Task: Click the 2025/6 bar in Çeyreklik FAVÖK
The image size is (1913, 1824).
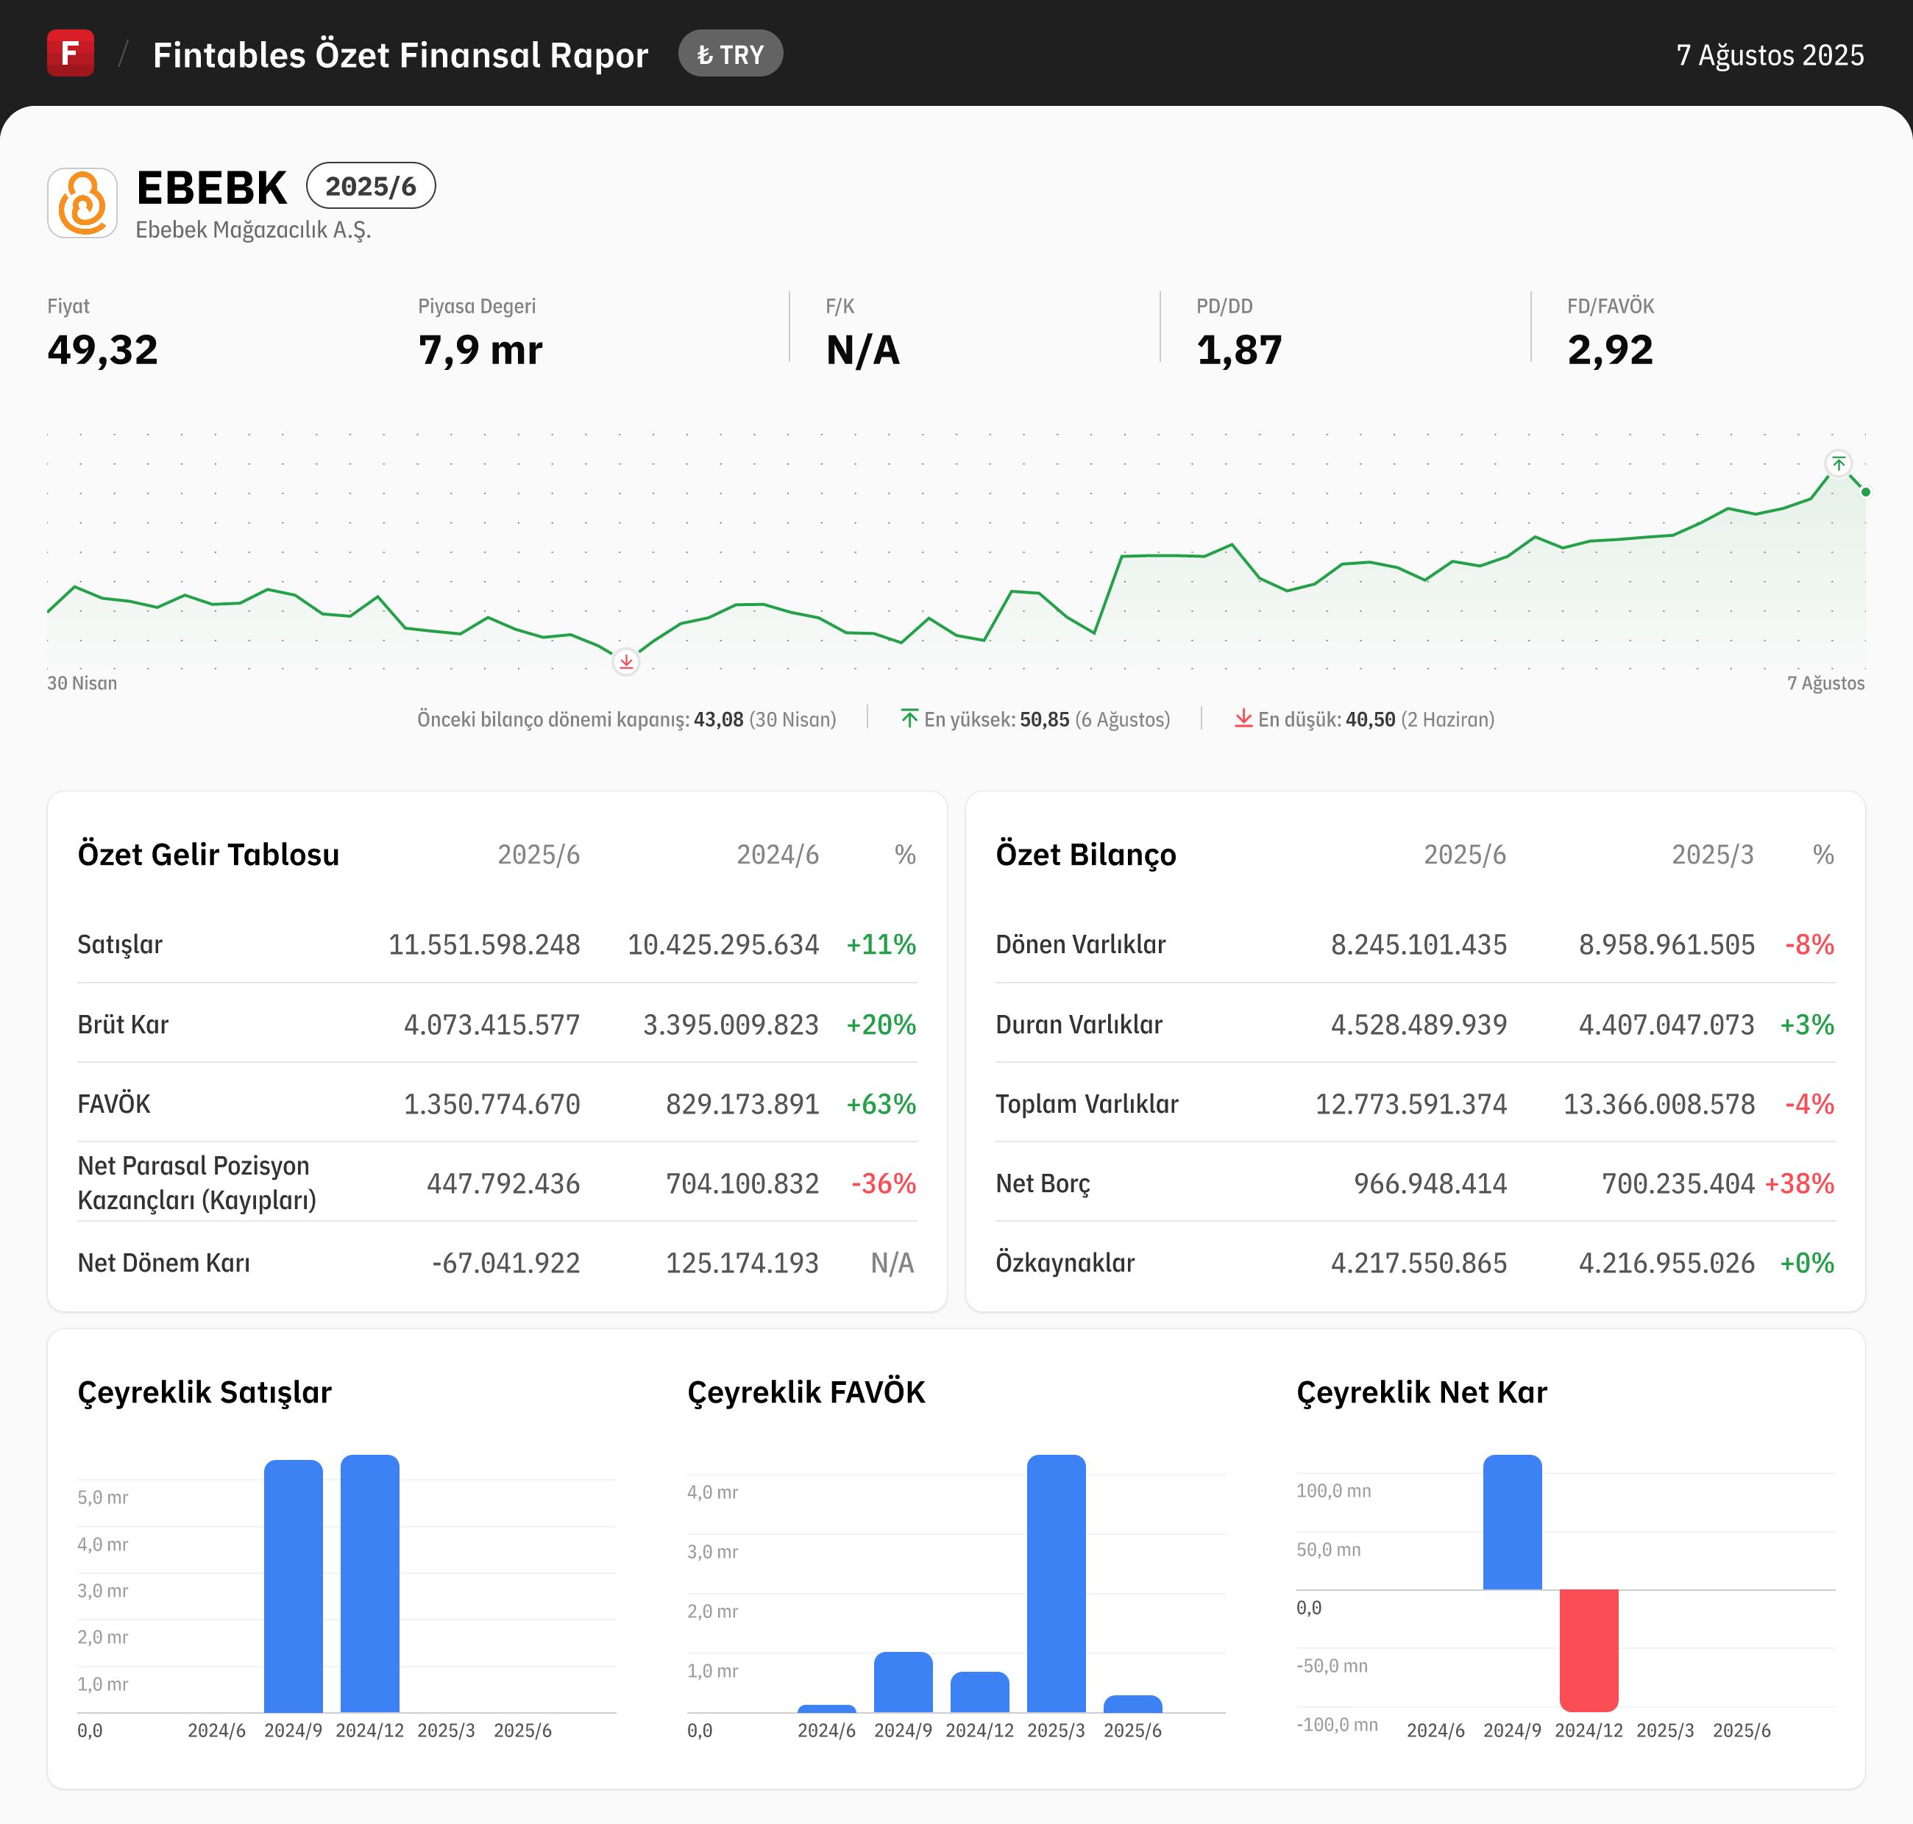Action: coord(1133,1703)
